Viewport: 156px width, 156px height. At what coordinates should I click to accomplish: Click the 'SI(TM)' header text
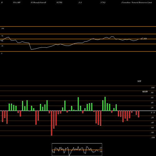[59, 2]
